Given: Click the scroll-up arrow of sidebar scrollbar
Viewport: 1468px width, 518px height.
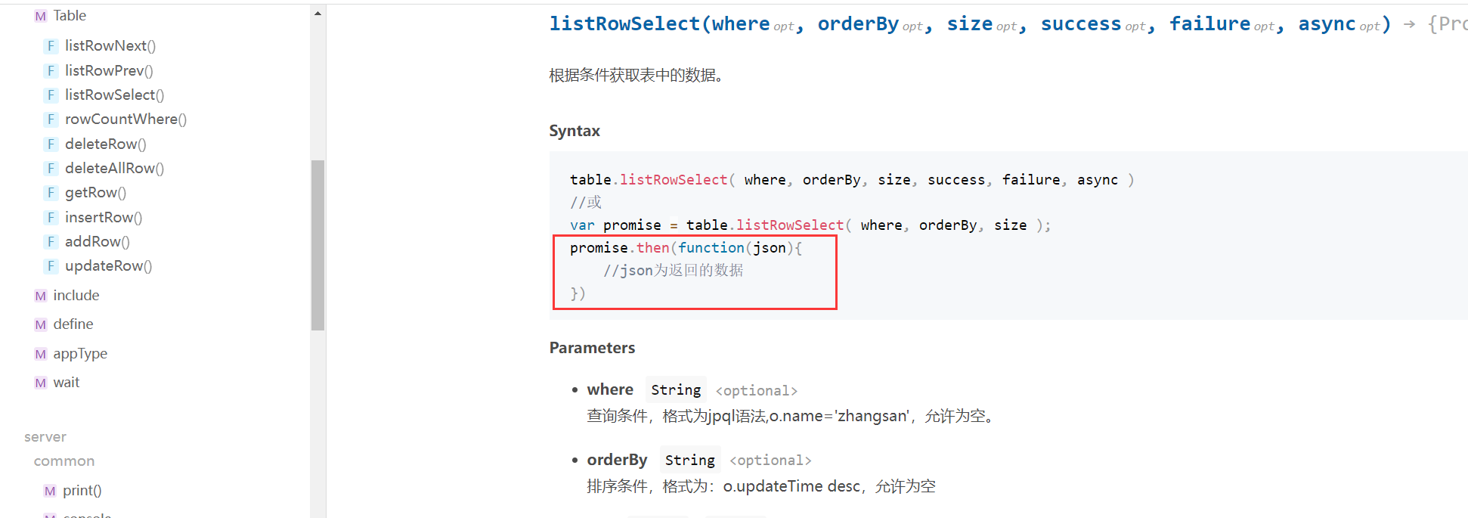Looking at the screenshot, I should (317, 13).
